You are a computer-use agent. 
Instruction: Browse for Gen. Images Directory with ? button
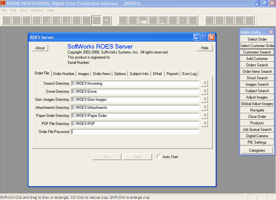[205, 99]
